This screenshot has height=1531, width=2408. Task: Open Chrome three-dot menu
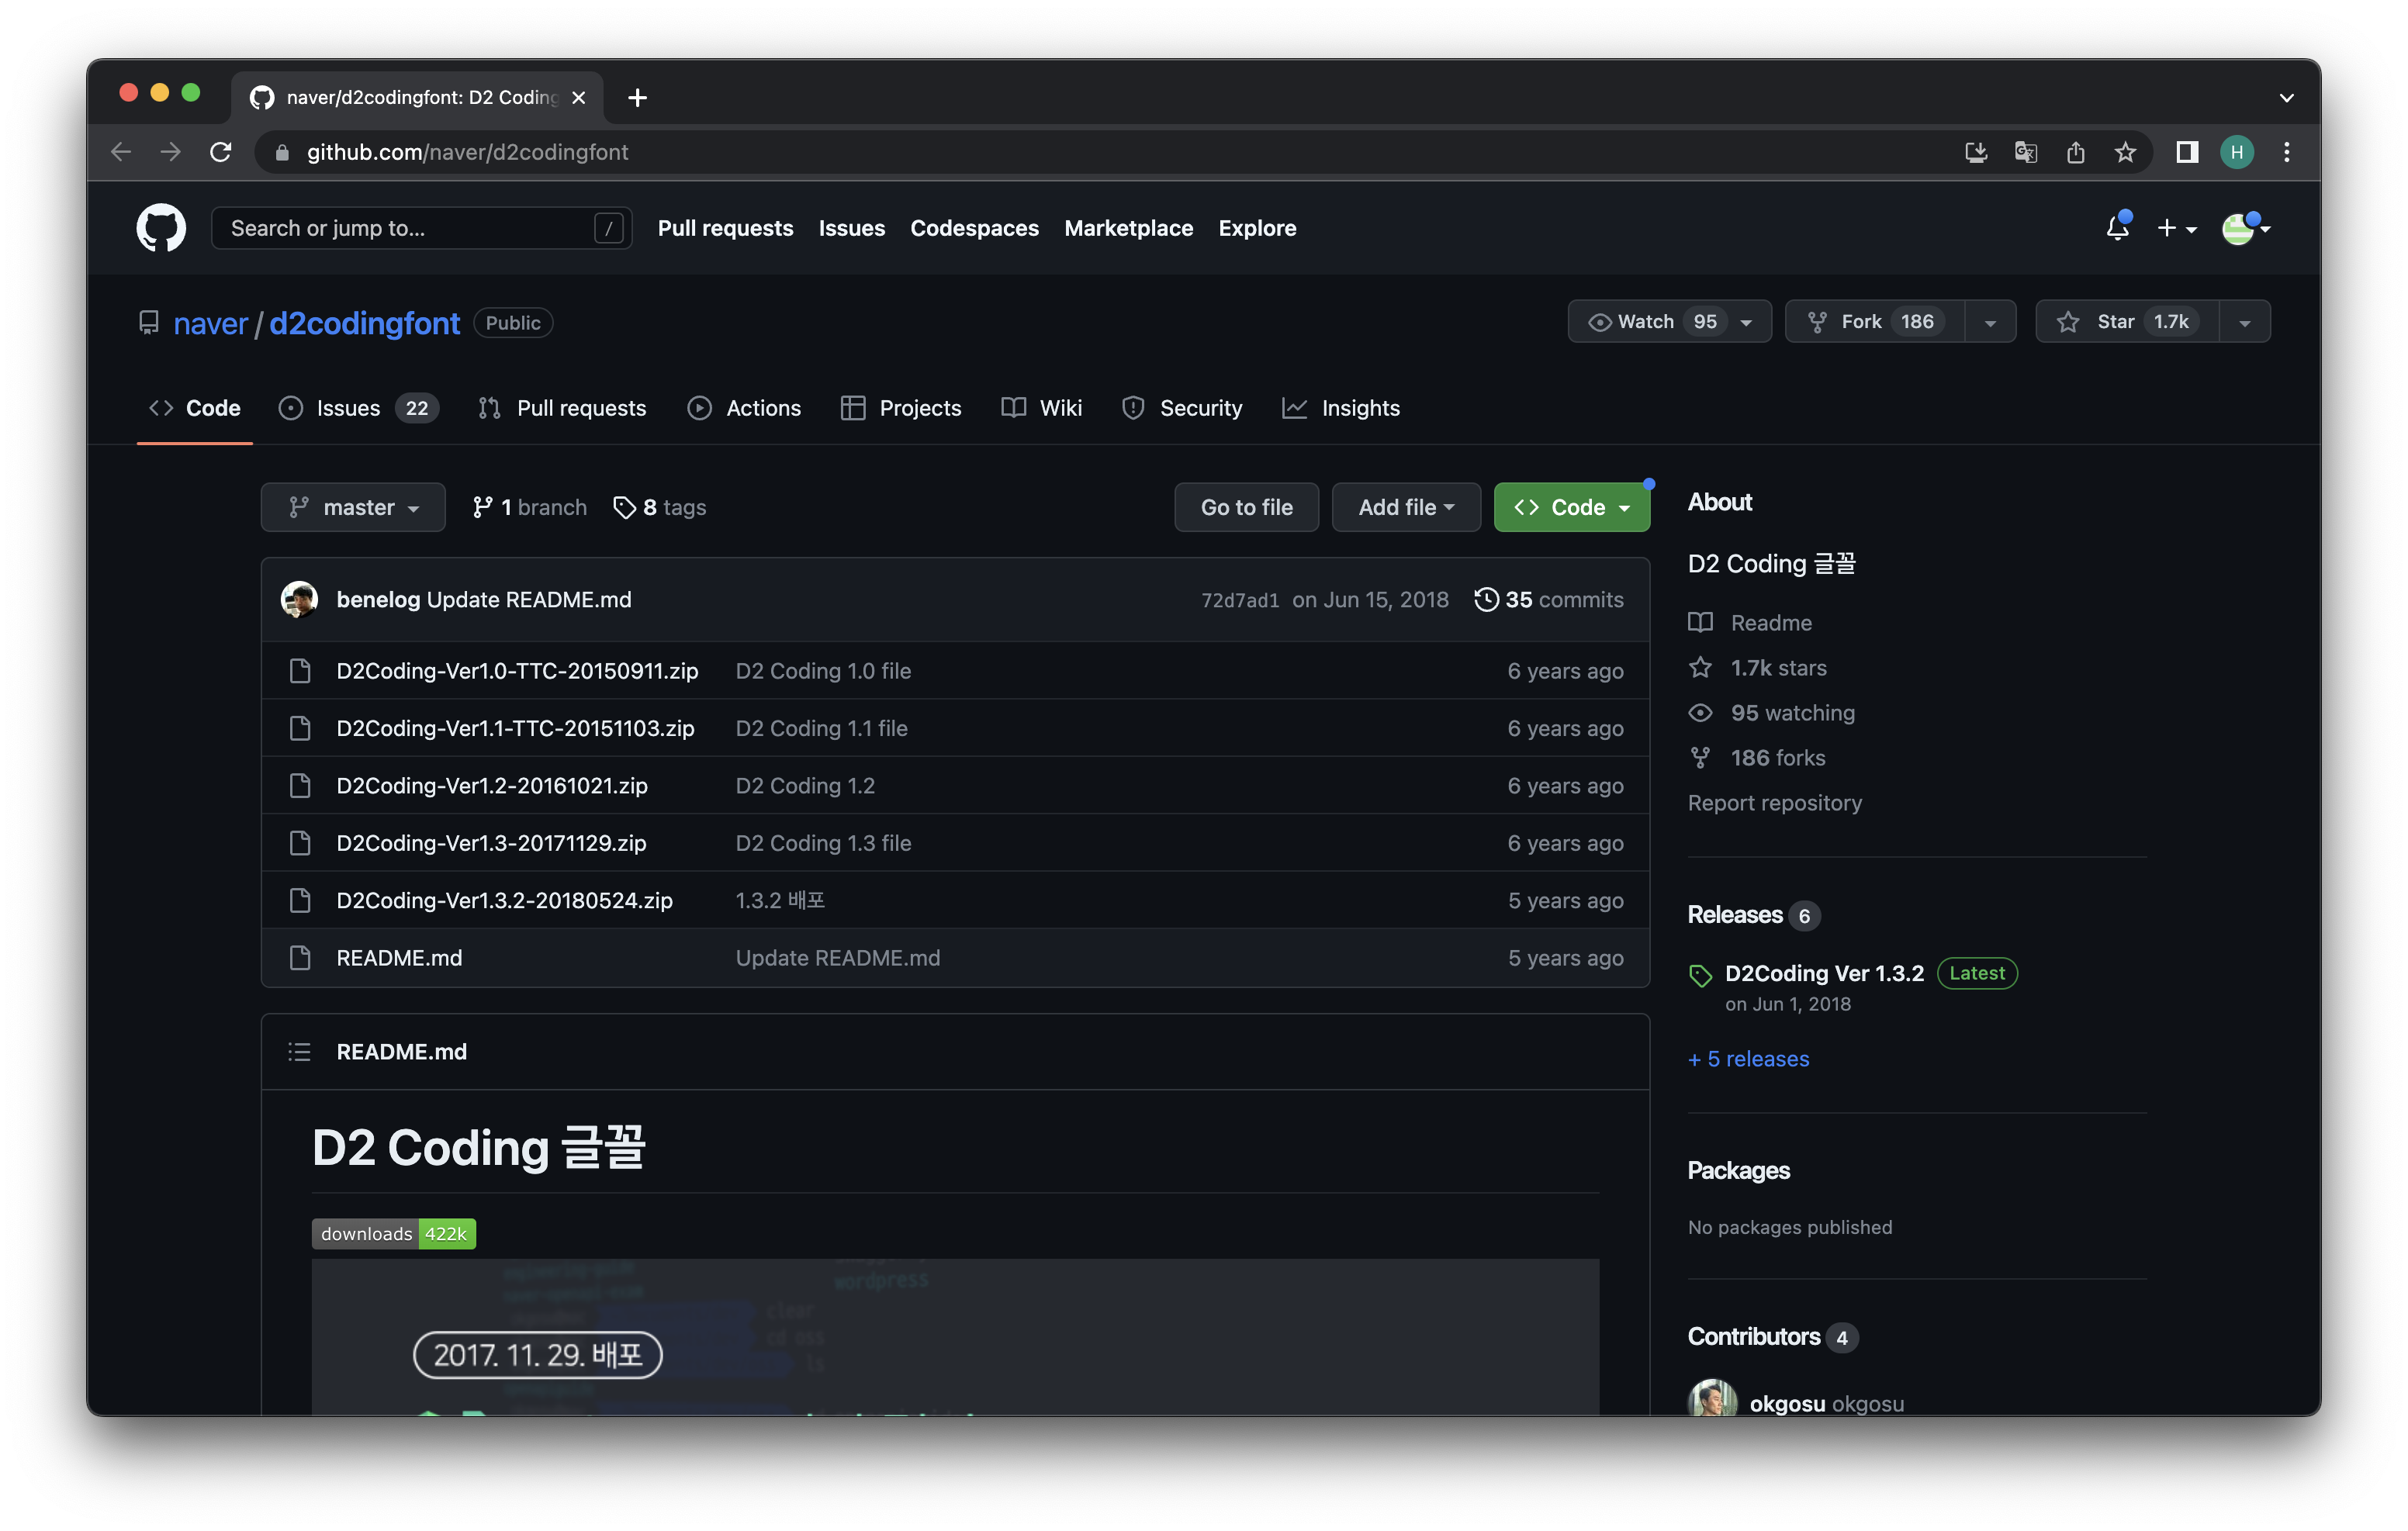(x=2286, y=152)
